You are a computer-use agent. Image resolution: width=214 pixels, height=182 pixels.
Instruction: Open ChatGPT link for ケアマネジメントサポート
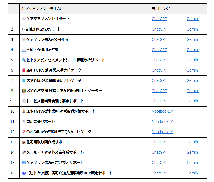pyautogui.click(x=159, y=19)
